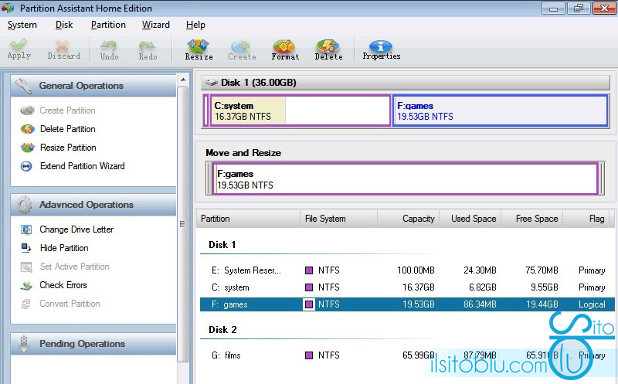
Task: Select the E: System Reser... partition row
Action: [x=407, y=270]
